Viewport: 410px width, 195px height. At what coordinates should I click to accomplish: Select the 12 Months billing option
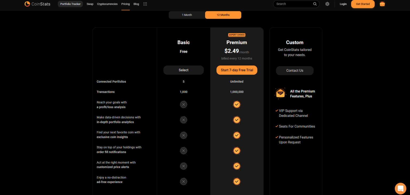tap(223, 15)
